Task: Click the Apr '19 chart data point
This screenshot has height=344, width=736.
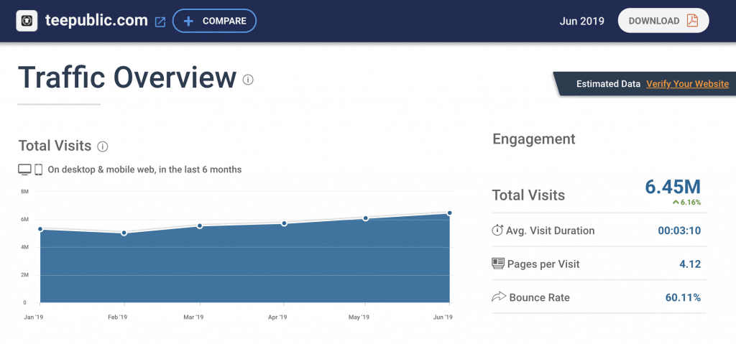Action: 284,223
